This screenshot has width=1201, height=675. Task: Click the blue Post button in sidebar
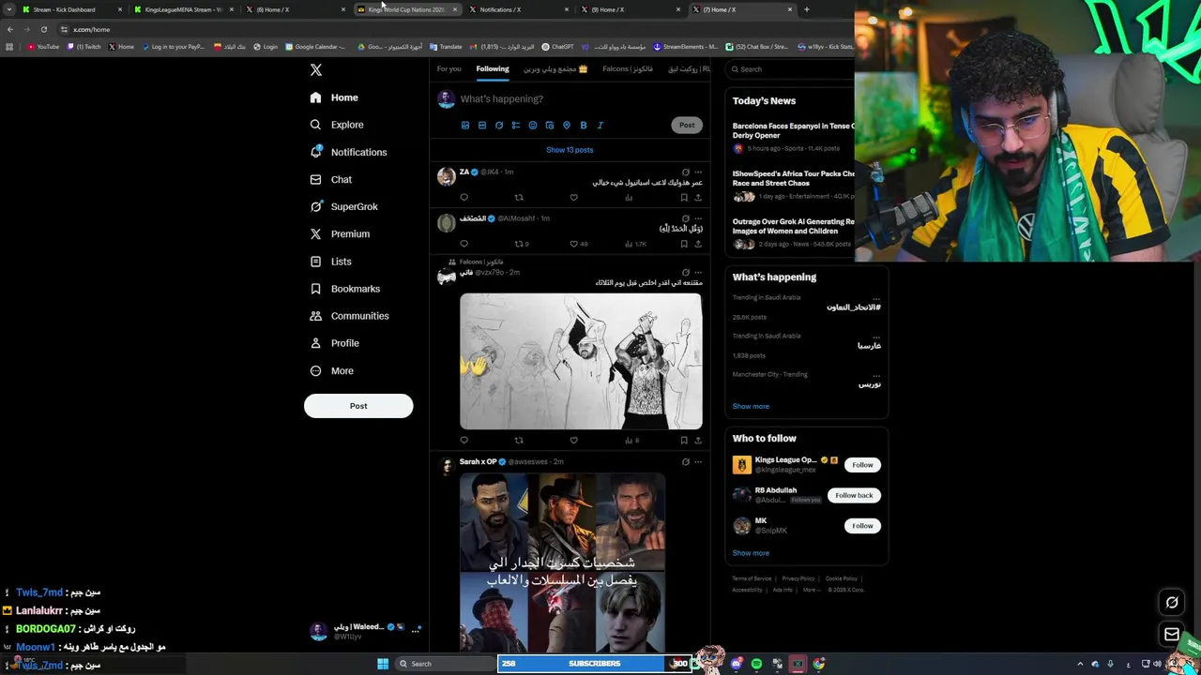[358, 406]
